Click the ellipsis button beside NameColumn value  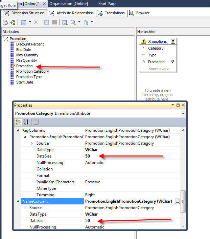177,201
